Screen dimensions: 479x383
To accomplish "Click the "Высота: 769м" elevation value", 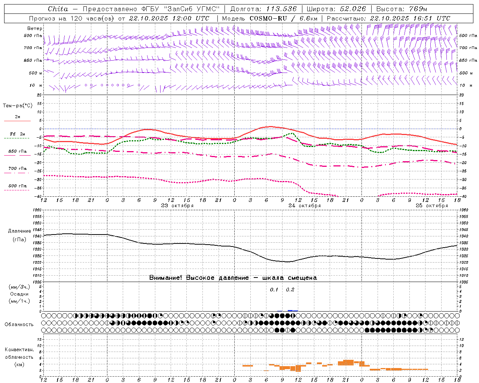I will coord(402,9).
